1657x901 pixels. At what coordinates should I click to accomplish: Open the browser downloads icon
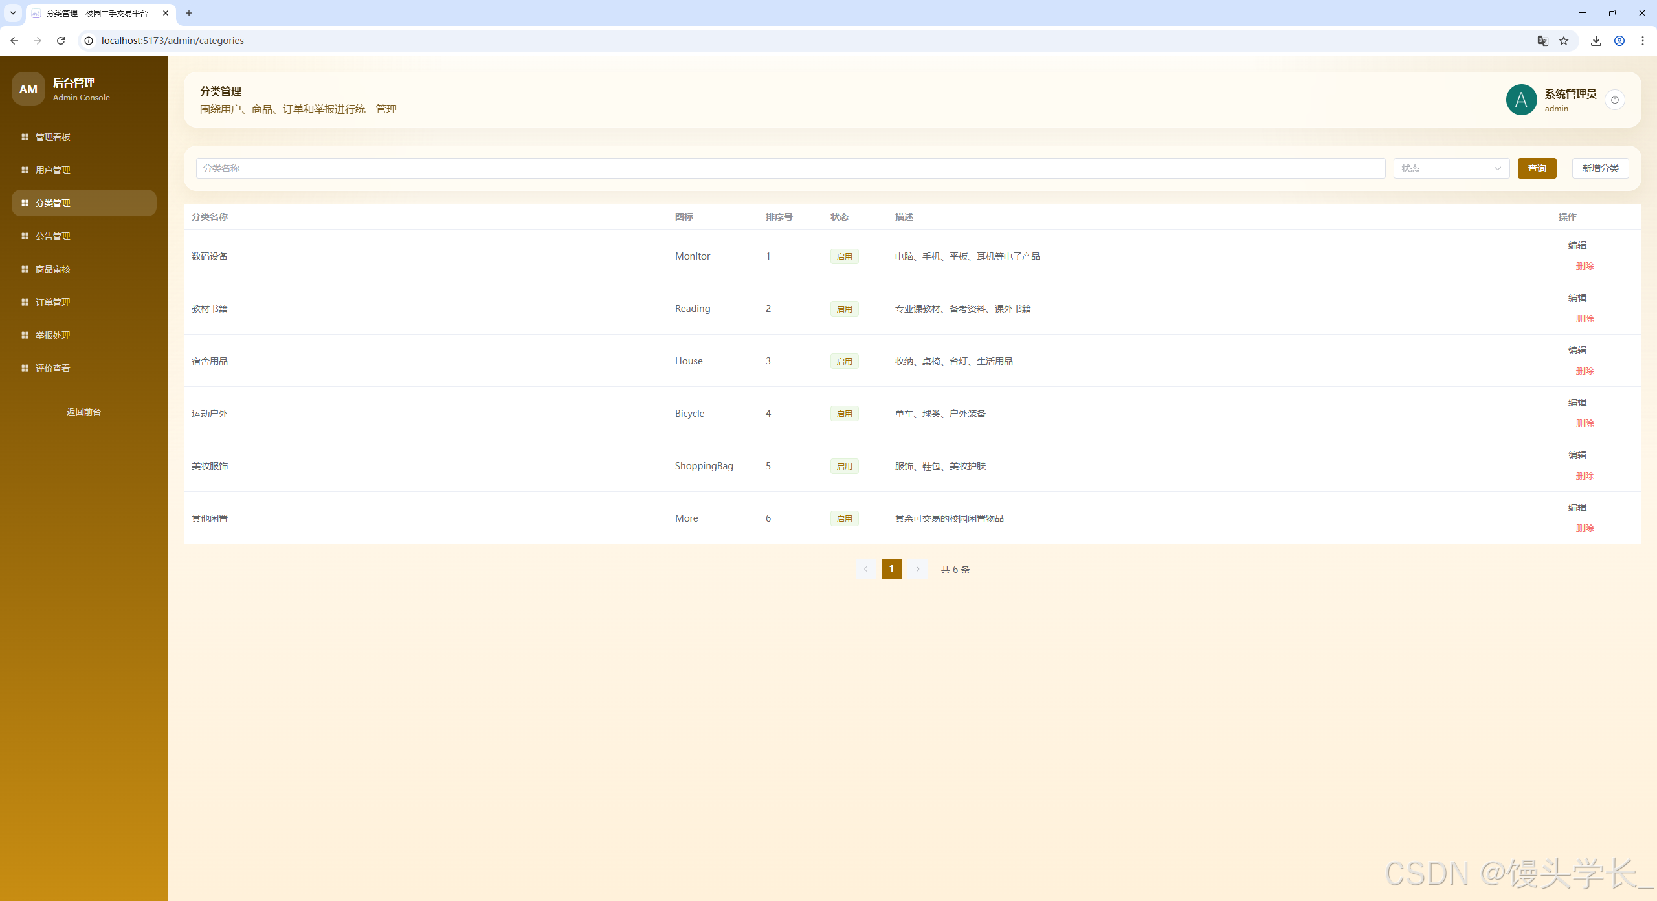tap(1596, 41)
